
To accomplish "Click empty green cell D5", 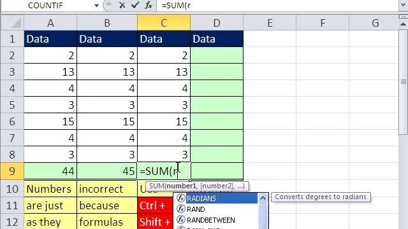I will click(217, 105).
